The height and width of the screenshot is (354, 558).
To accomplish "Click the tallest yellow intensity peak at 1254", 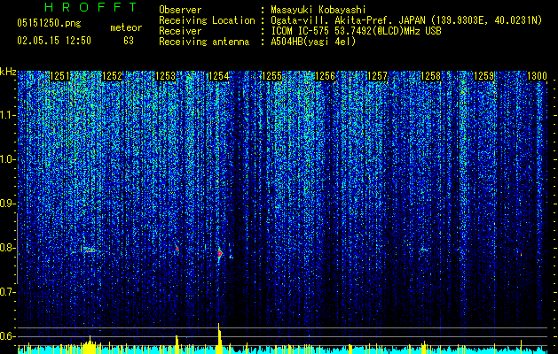I will (220, 338).
